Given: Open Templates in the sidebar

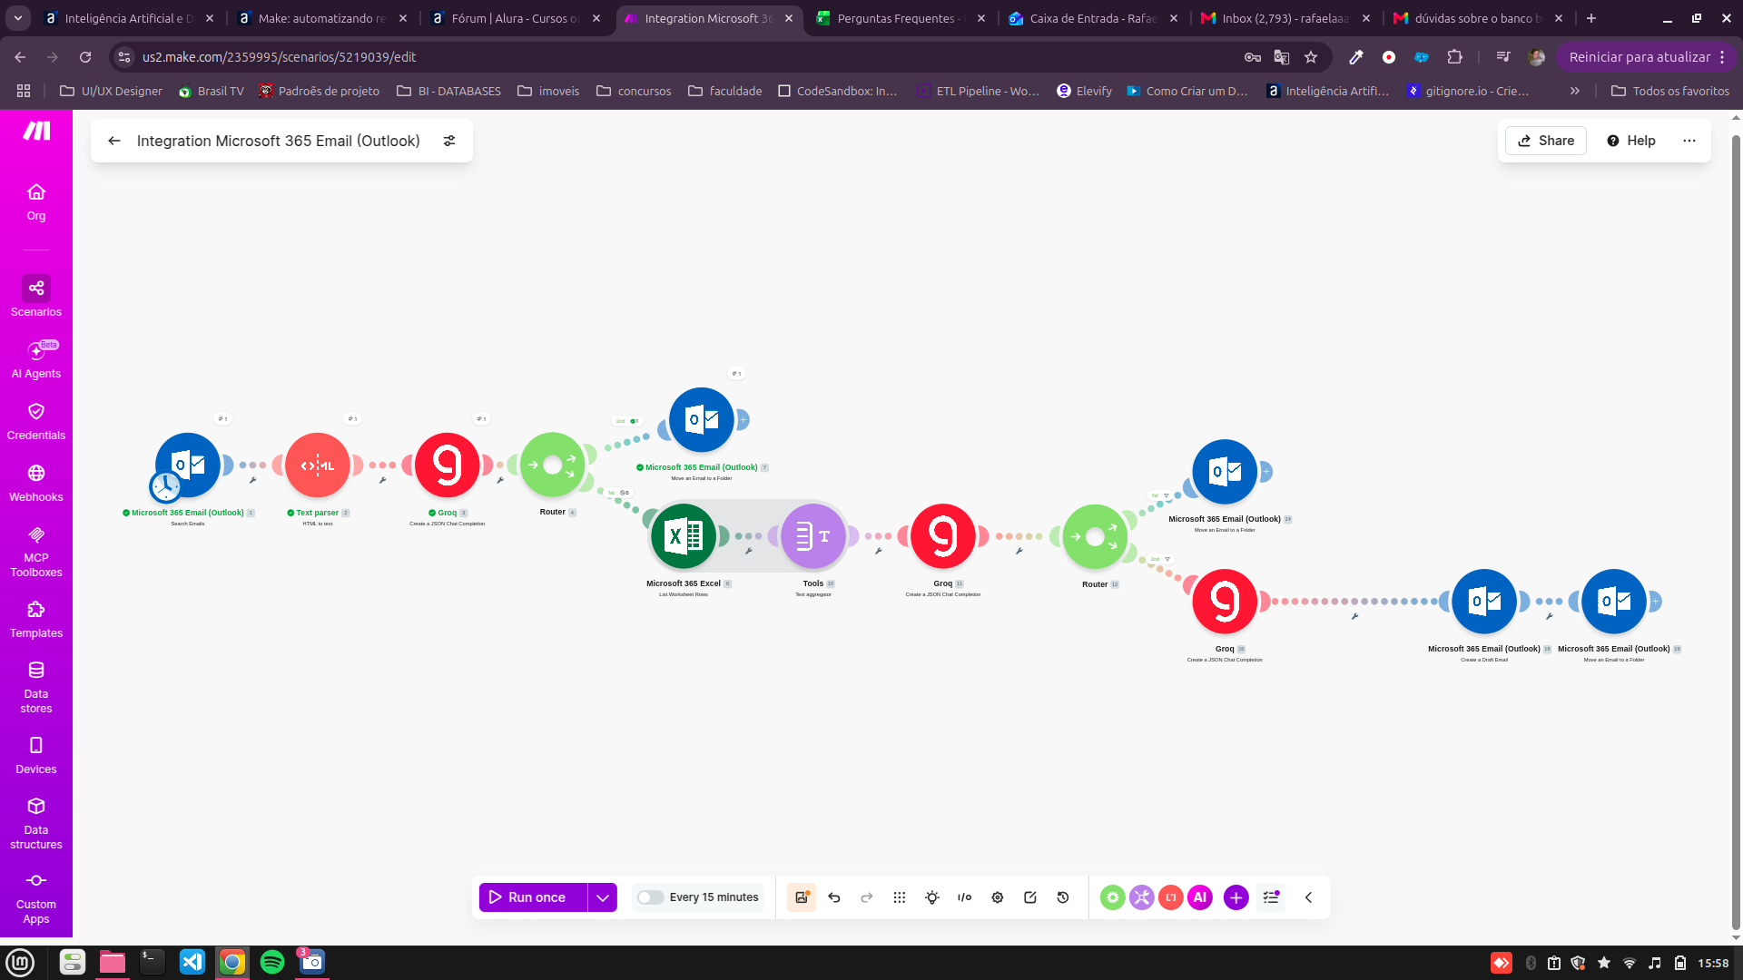Looking at the screenshot, I should point(36,620).
